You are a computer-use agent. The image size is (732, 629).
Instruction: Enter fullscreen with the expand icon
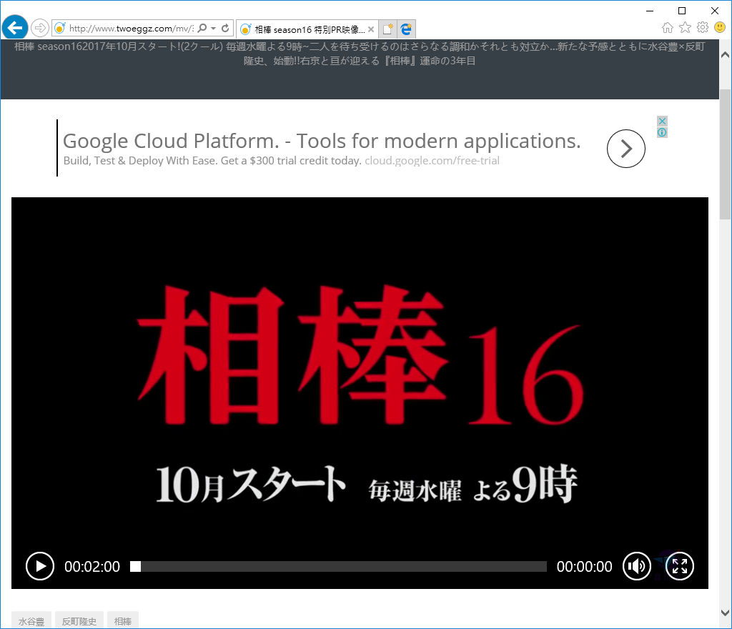click(680, 566)
